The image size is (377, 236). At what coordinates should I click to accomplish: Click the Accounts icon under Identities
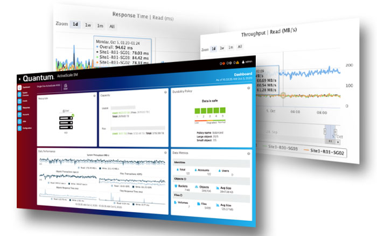[196, 170]
